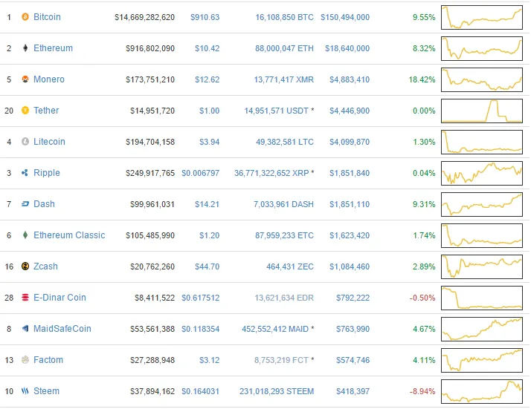Open Tether 7-day price sparkline chart
Image resolution: width=531 pixels, height=409 pixels.
pos(482,111)
